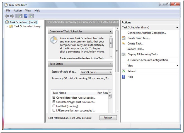
Task: Open the View menu
Action: pyautogui.click(x=28, y=11)
